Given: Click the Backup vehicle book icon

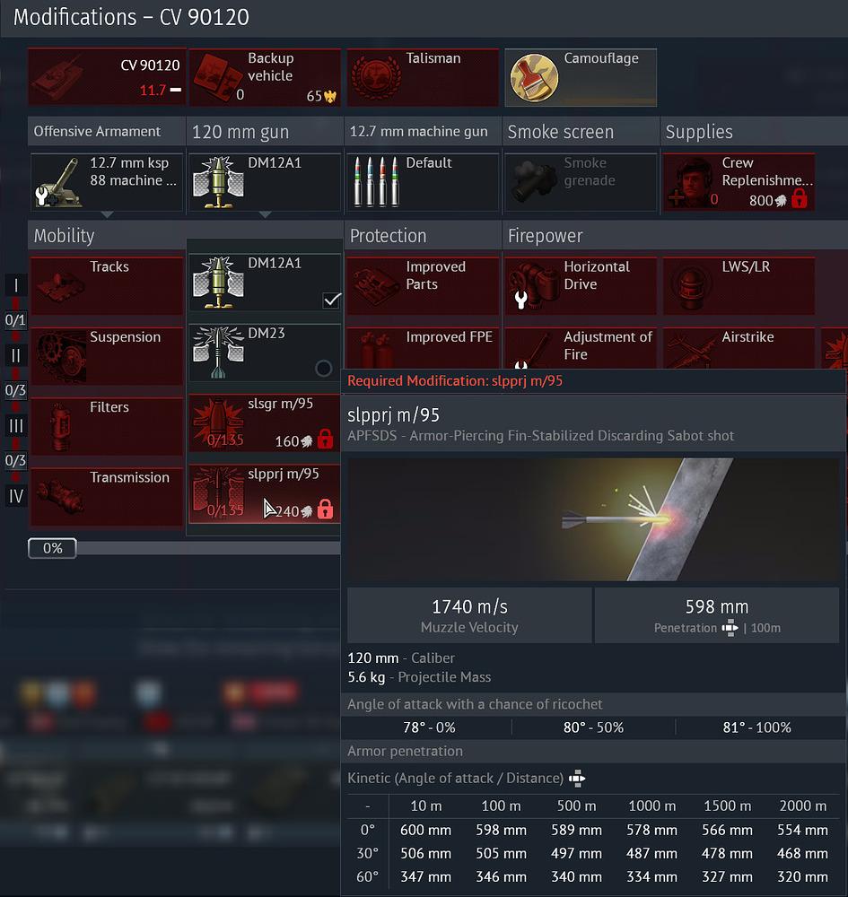Looking at the screenshot, I should click(217, 77).
